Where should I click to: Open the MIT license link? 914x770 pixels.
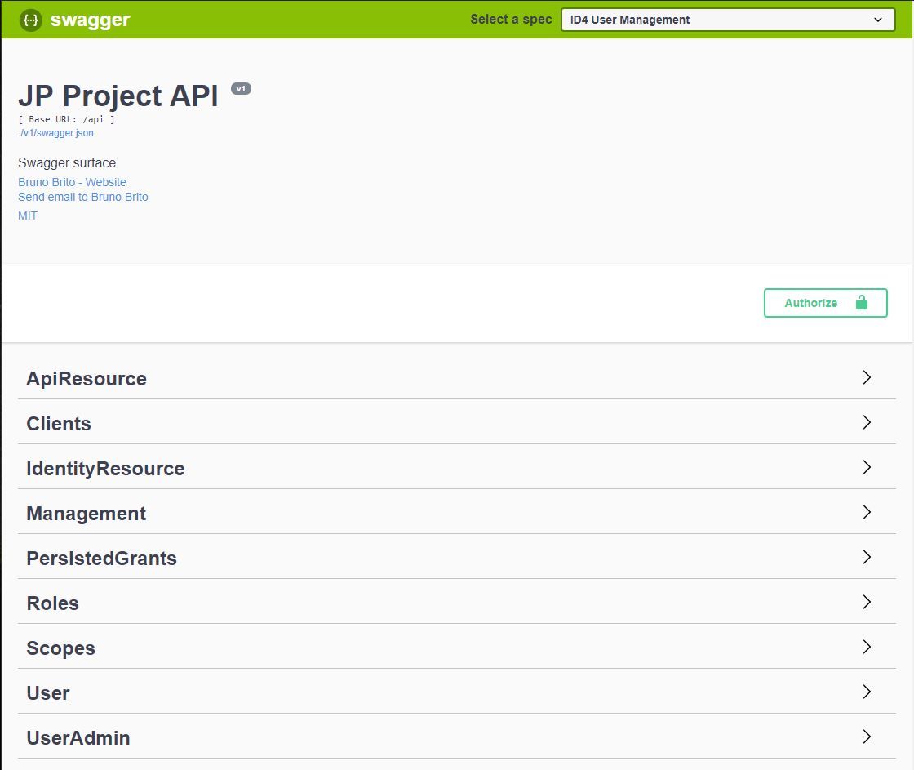(x=27, y=216)
